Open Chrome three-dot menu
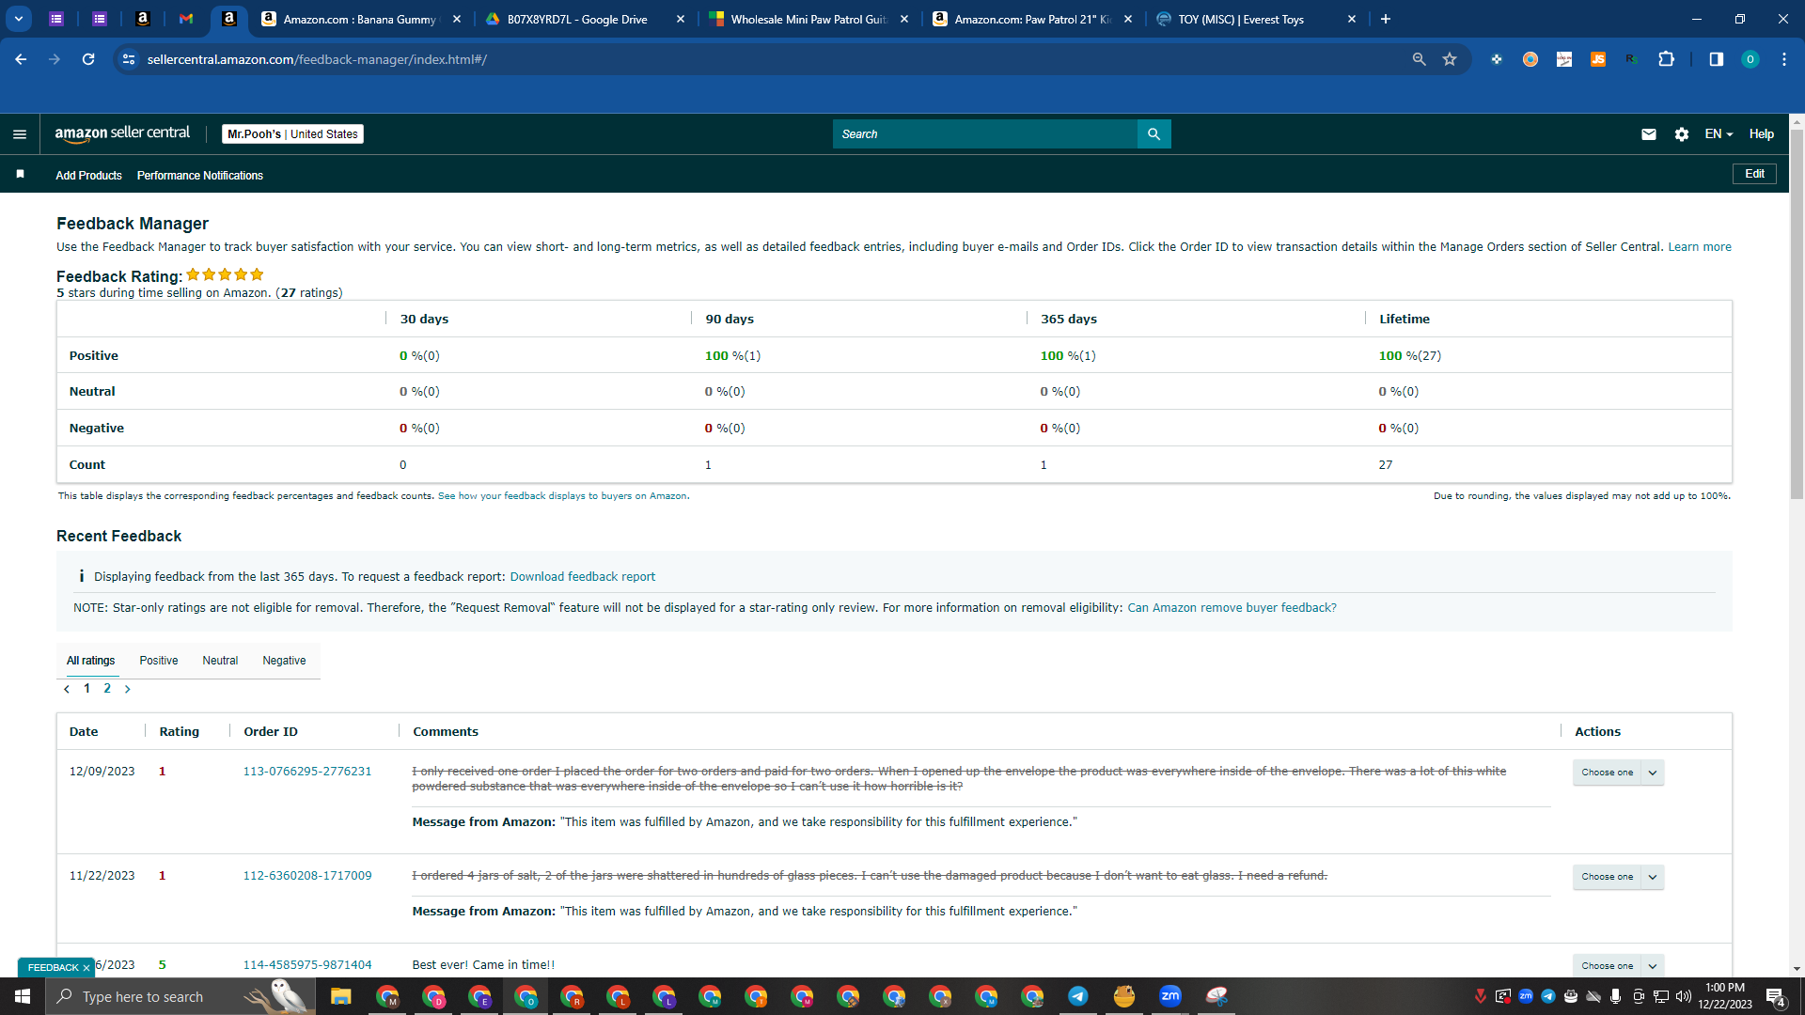Viewport: 1805px width, 1015px height. tap(1783, 59)
